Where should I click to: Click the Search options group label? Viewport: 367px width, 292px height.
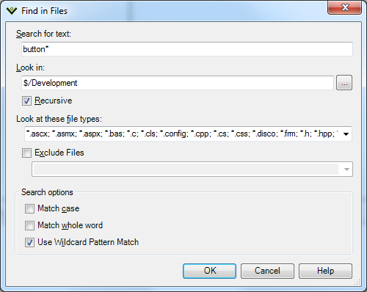click(47, 192)
